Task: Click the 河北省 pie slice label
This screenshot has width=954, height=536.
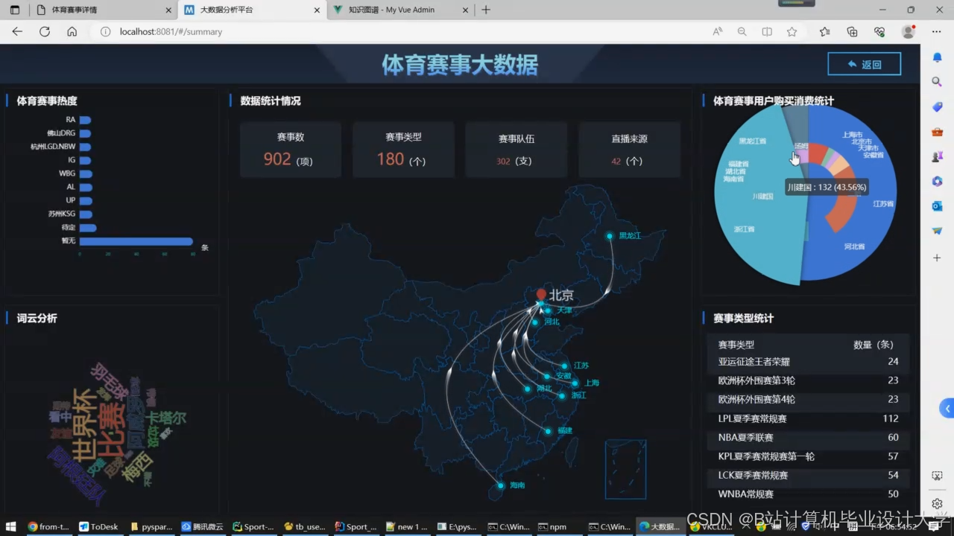Action: pos(854,246)
